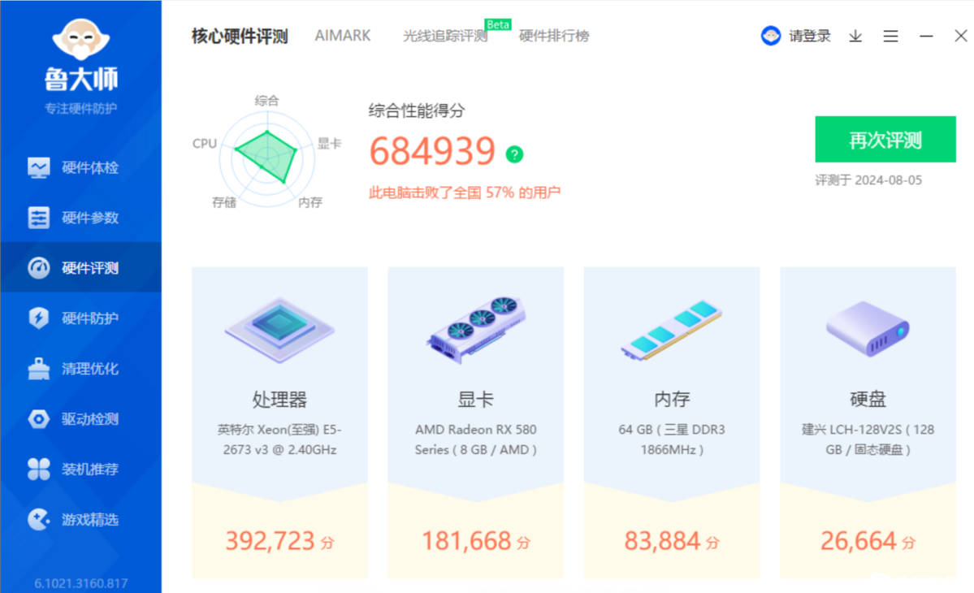Screen dimensions: 974x593
Task: Click the 显卡 card title
Action: [476, 400]
